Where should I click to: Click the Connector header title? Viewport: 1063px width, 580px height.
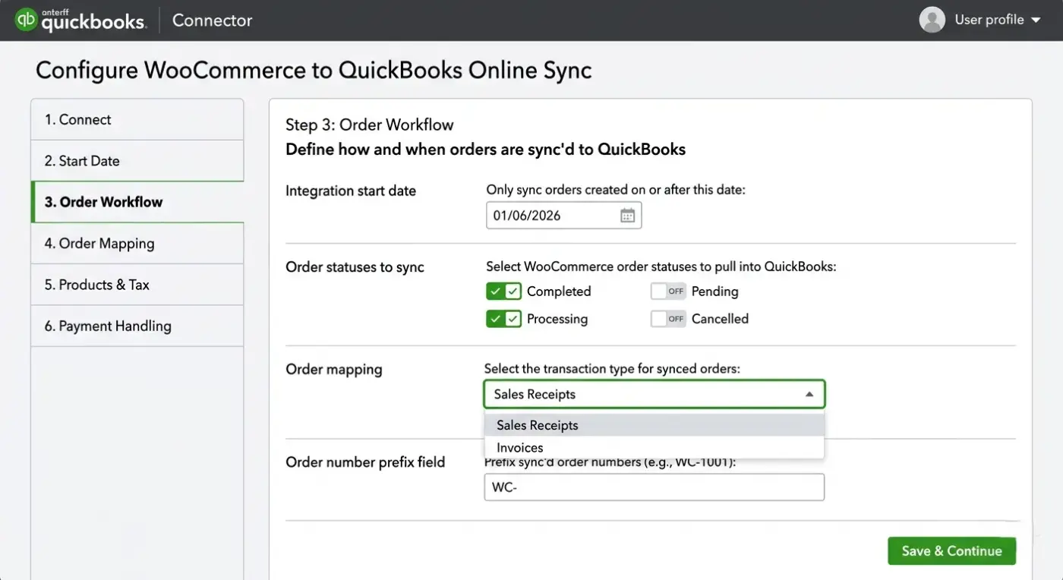point(212,20)
